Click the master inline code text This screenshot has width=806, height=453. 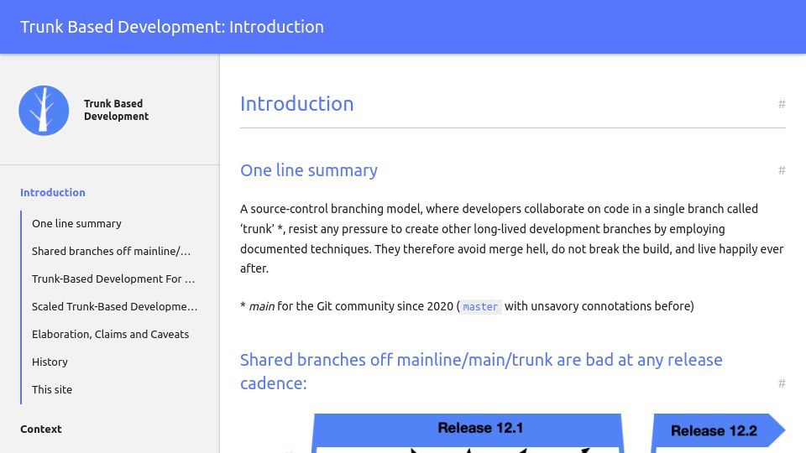(480, 307)
